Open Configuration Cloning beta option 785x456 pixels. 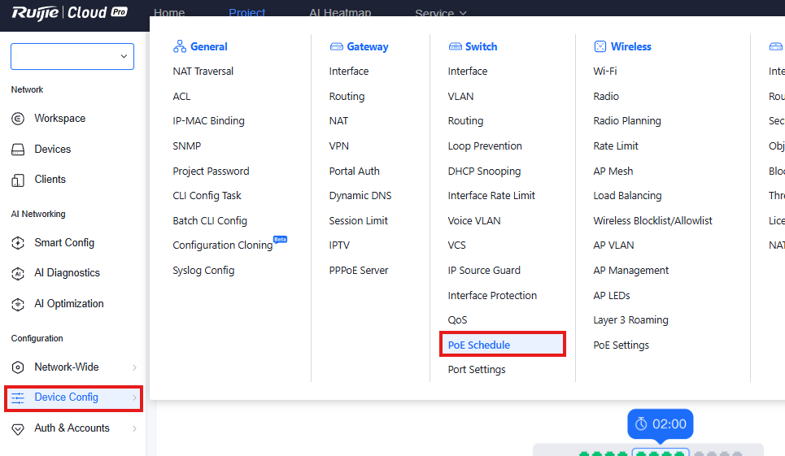point(223,245)
